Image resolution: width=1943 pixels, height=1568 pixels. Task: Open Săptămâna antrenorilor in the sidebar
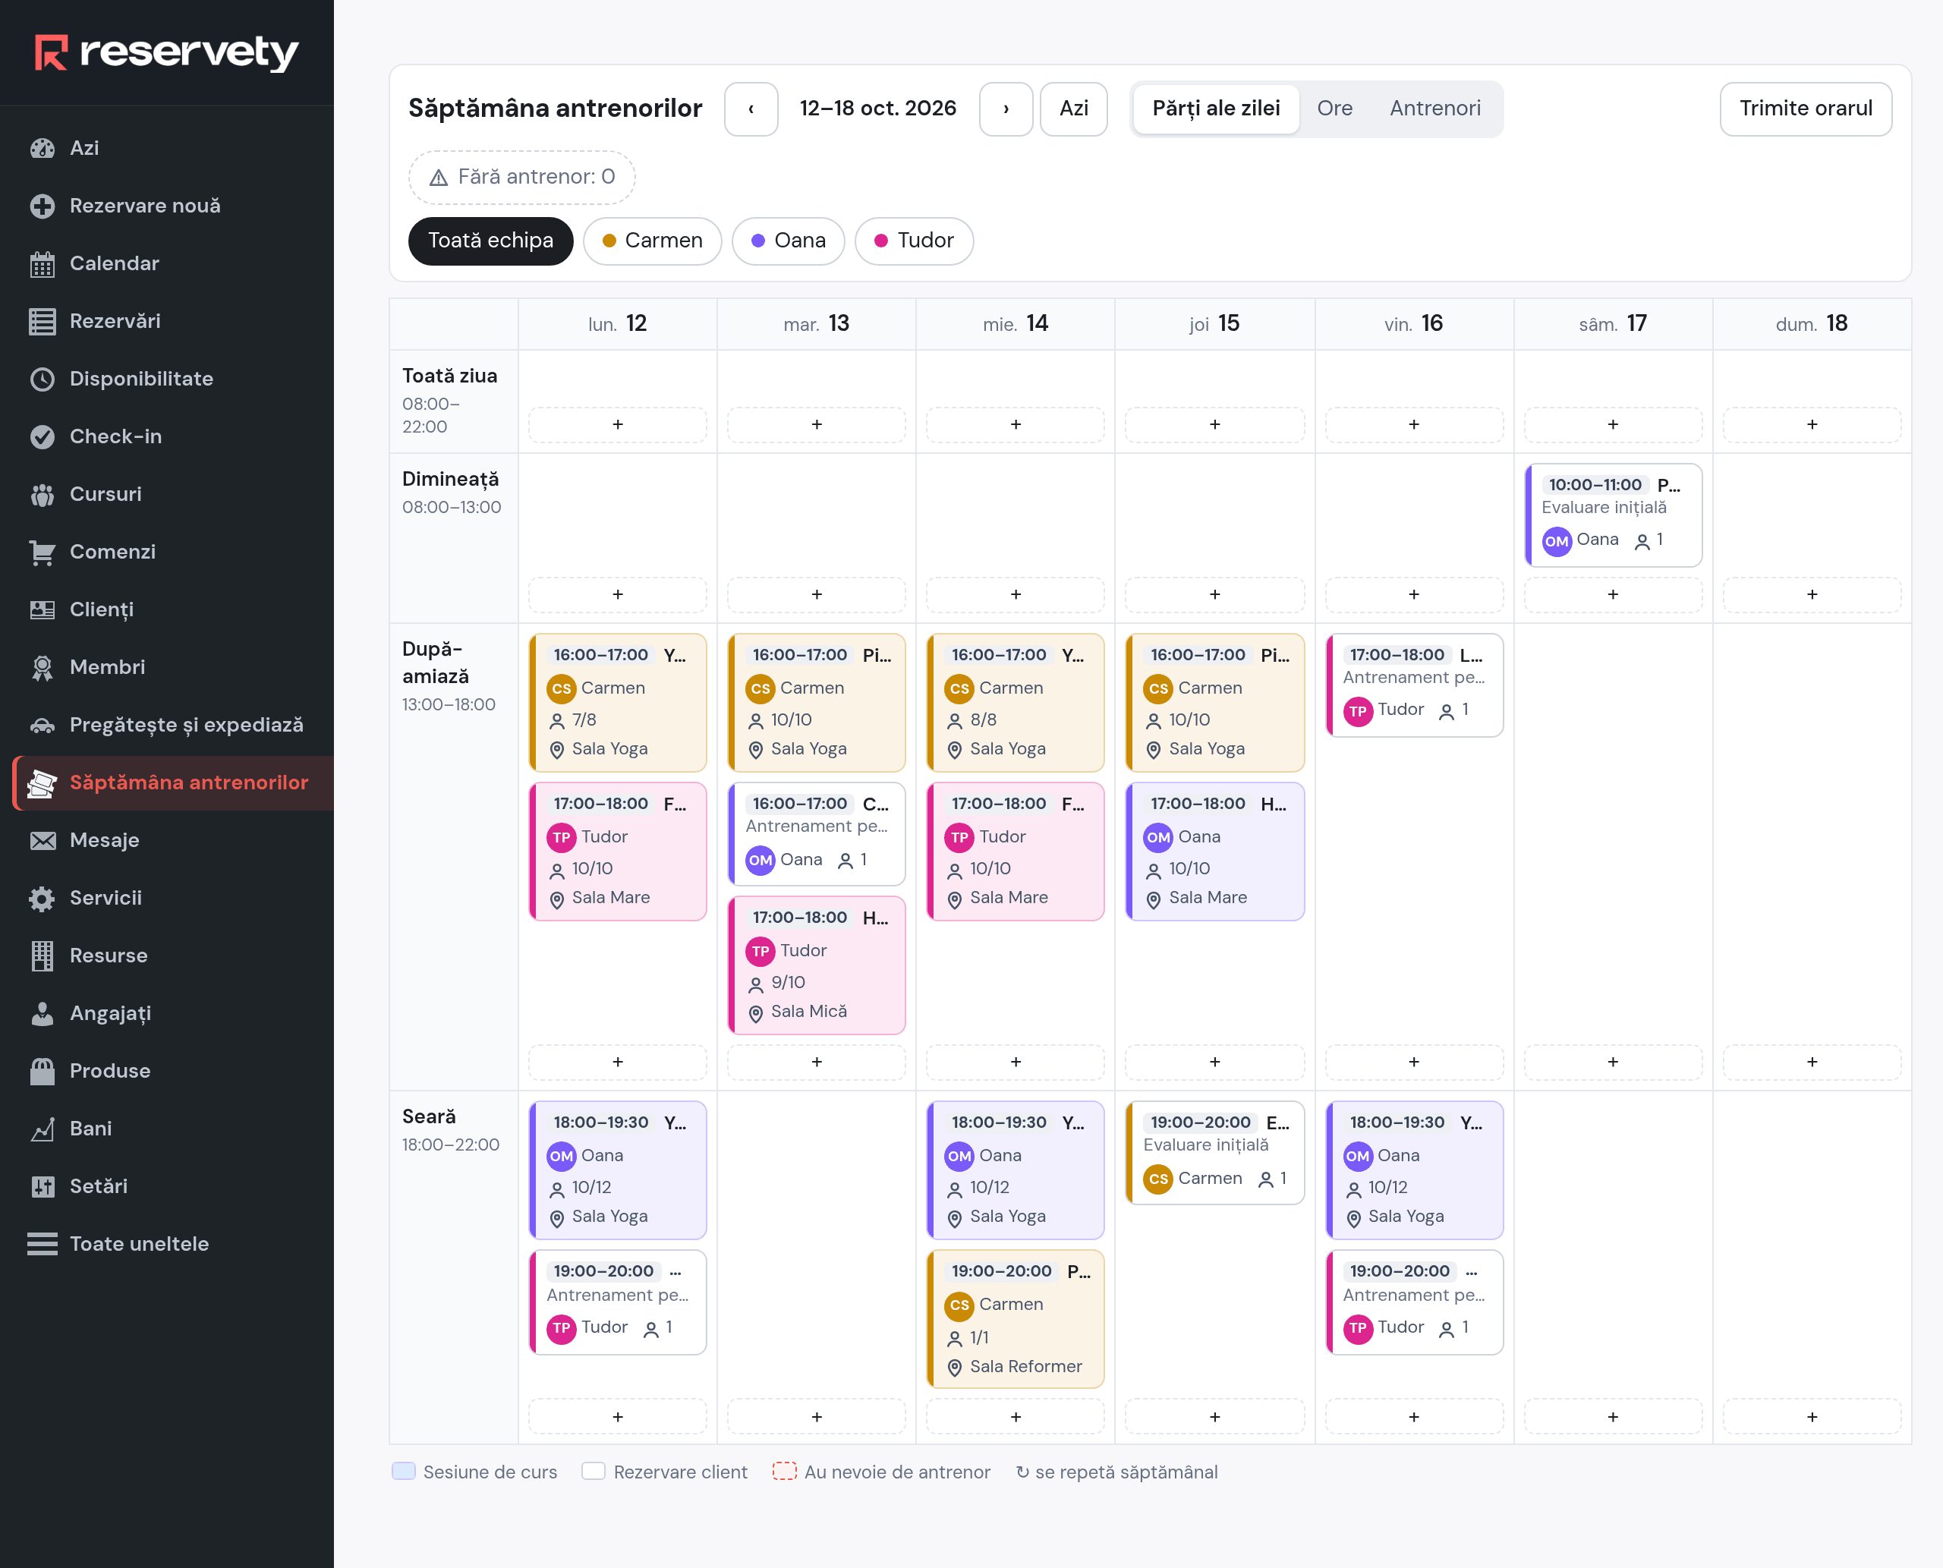coord(174,783)
